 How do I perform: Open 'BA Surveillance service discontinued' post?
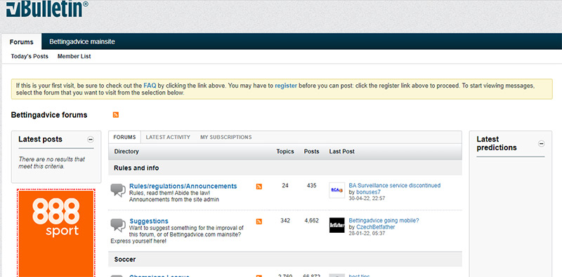pyautogui.click(x=395, y=185)
